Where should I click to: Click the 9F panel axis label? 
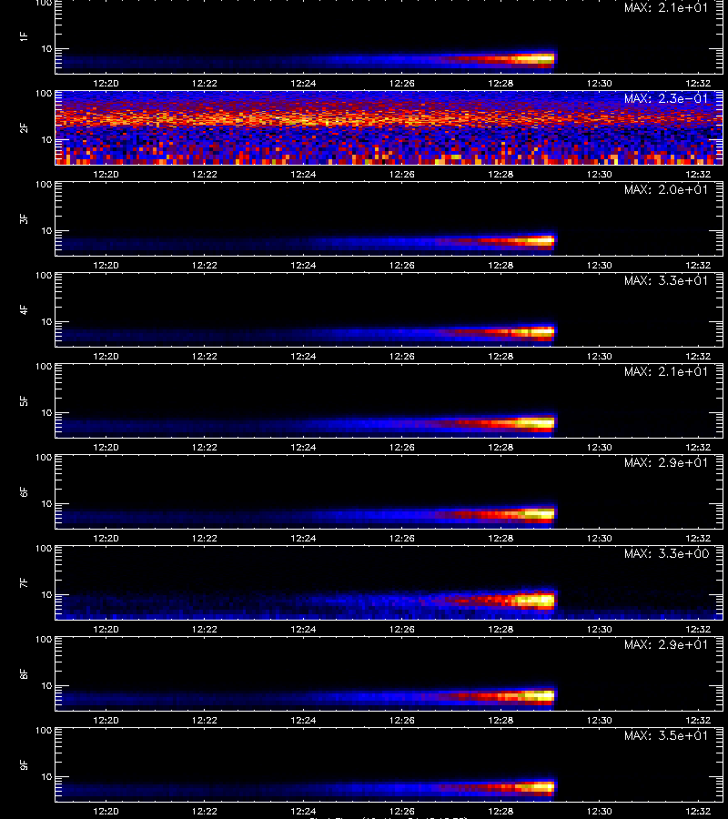[x=24, y=764]
